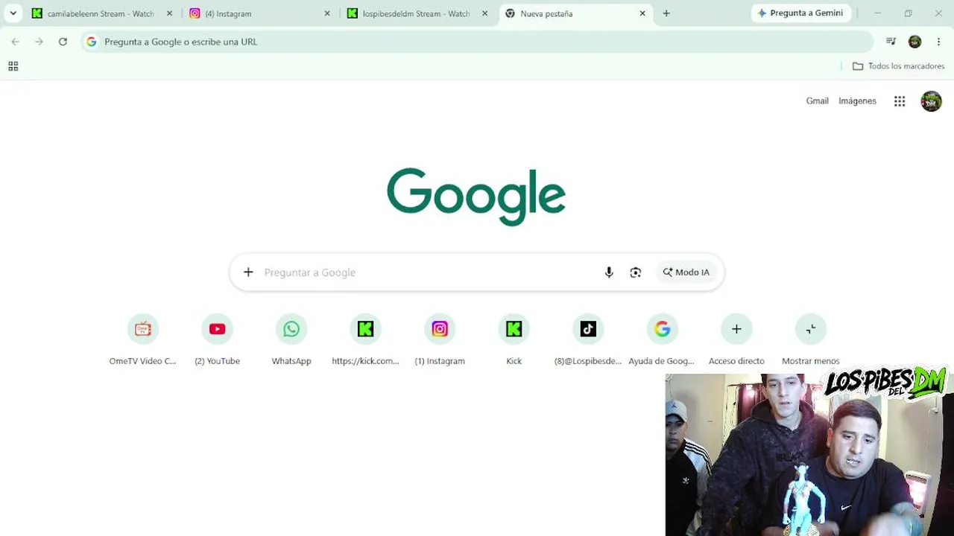Open the Ayuda de Goog... shortcut
The image size is (954, 536).
tap(662, 341)
